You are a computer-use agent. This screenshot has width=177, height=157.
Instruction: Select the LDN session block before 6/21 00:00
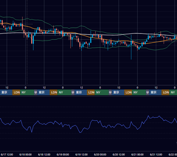pos(128,92)
